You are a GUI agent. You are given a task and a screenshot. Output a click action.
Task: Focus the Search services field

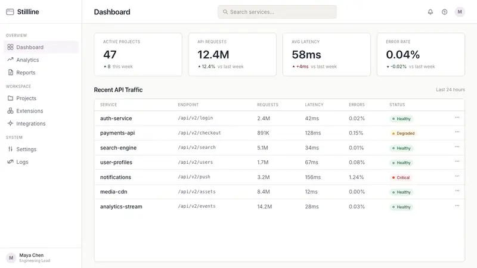coord(277,12)
